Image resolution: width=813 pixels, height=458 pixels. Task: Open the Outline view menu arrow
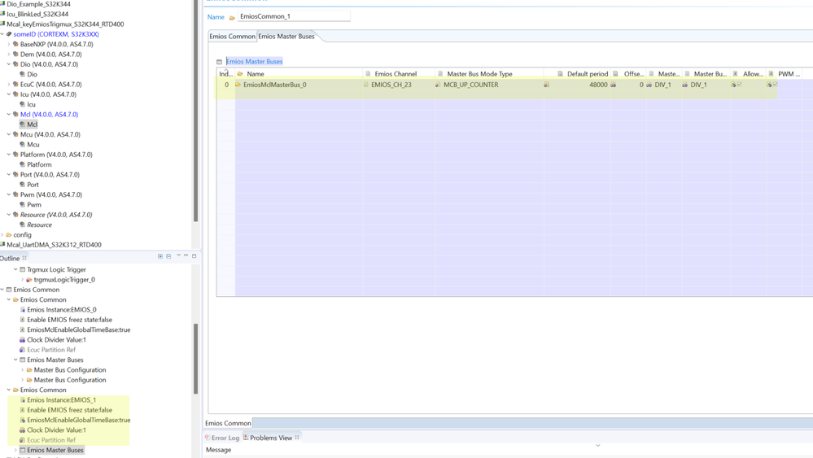tap(178, 255)
